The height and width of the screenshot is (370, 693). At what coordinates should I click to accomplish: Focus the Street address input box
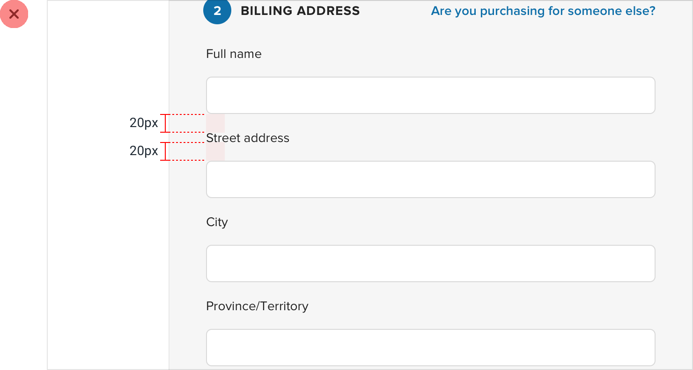(430, 179)
